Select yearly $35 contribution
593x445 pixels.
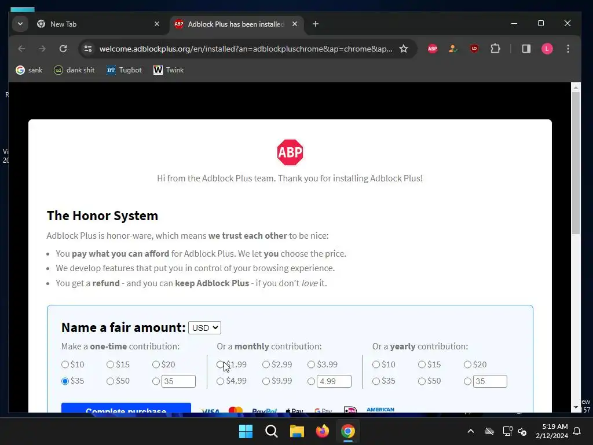pyautogui.click(x=376, y=381)
